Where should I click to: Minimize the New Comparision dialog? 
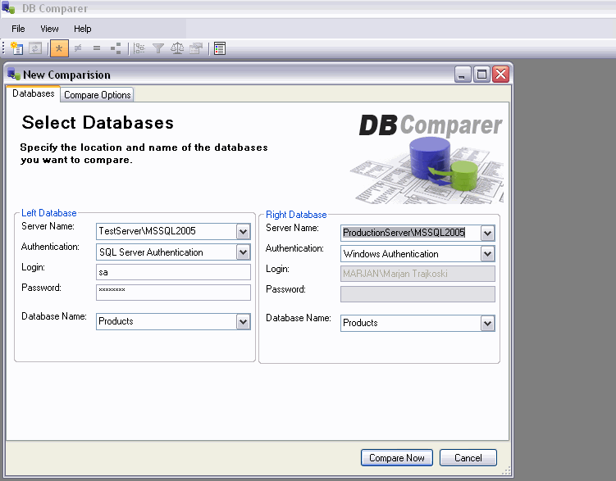tap(463, 74)
